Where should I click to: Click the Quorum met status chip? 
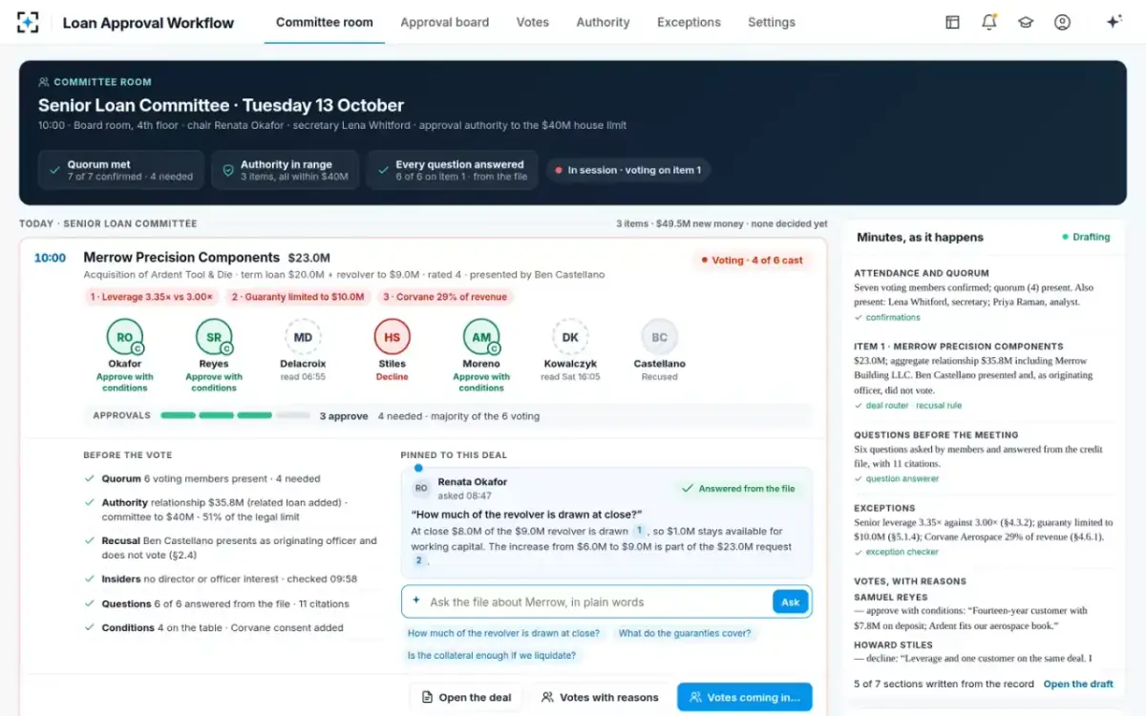pos(121,170)
